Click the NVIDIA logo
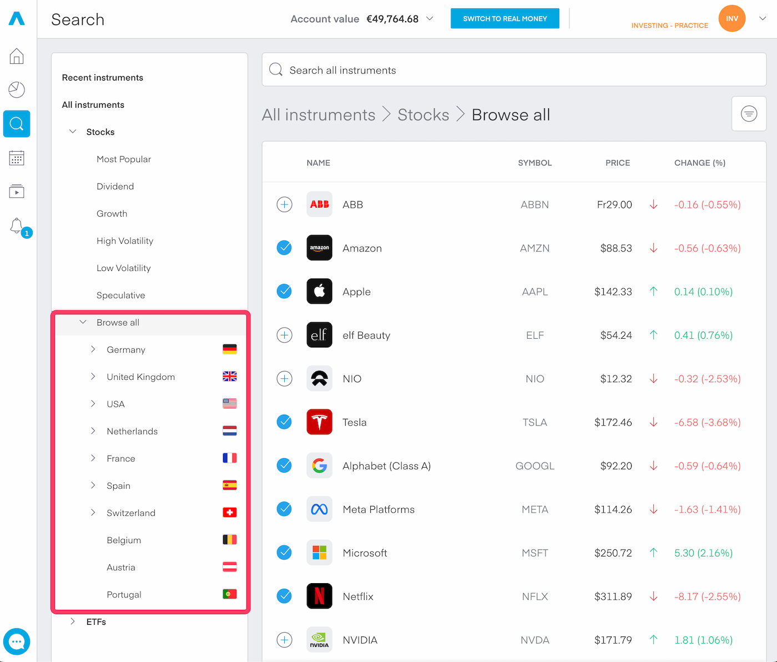 click(319, 640)
